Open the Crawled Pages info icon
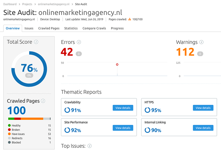The image size is (221, 151). (x=43, y=101)
